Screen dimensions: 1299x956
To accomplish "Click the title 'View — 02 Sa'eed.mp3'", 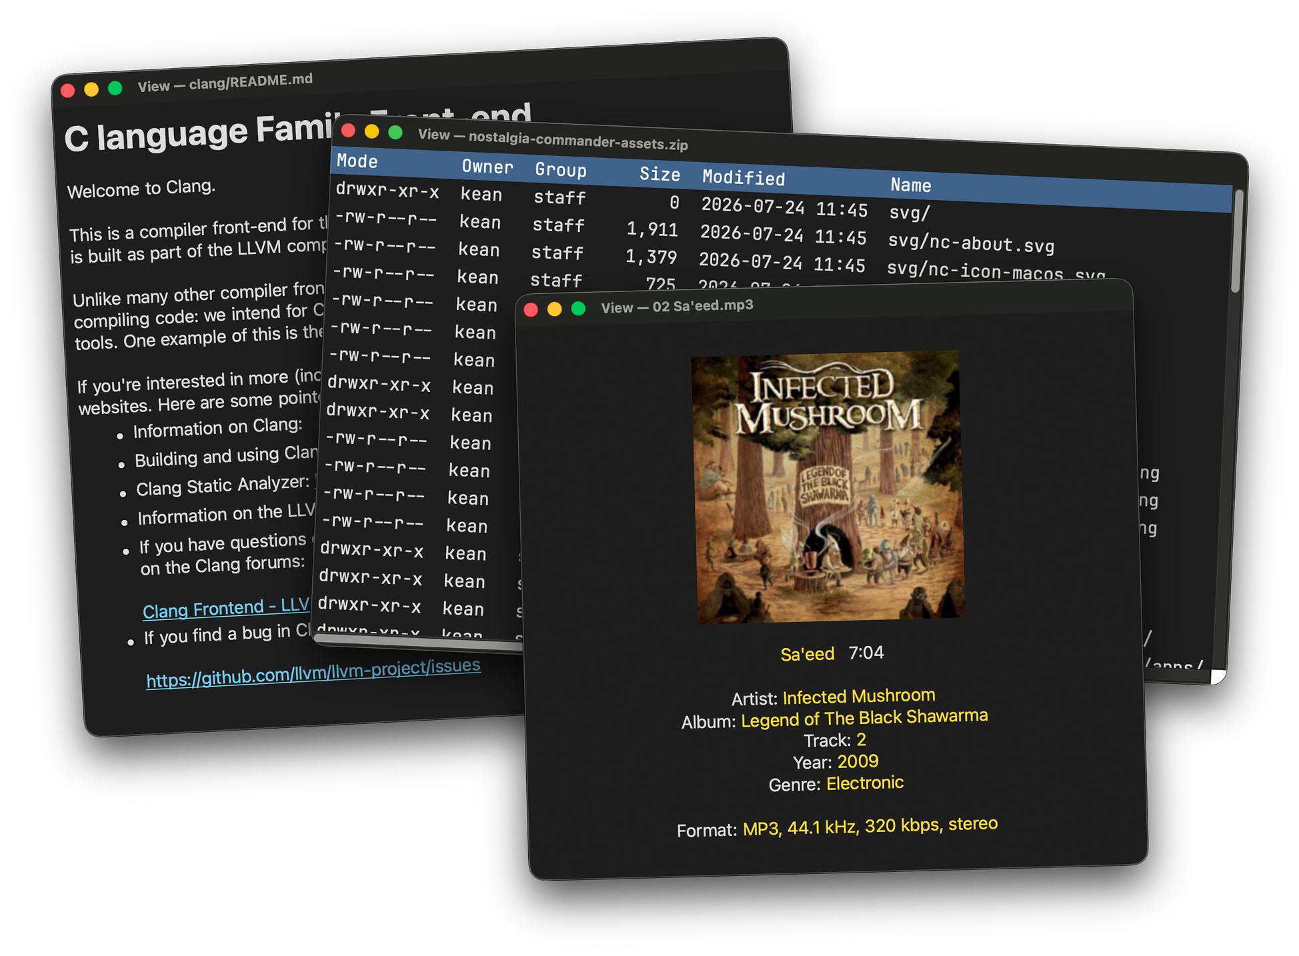I will click(677, 306).
